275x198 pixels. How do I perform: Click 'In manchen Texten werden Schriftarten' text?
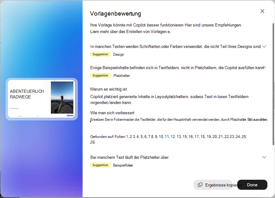coord(176,46)
